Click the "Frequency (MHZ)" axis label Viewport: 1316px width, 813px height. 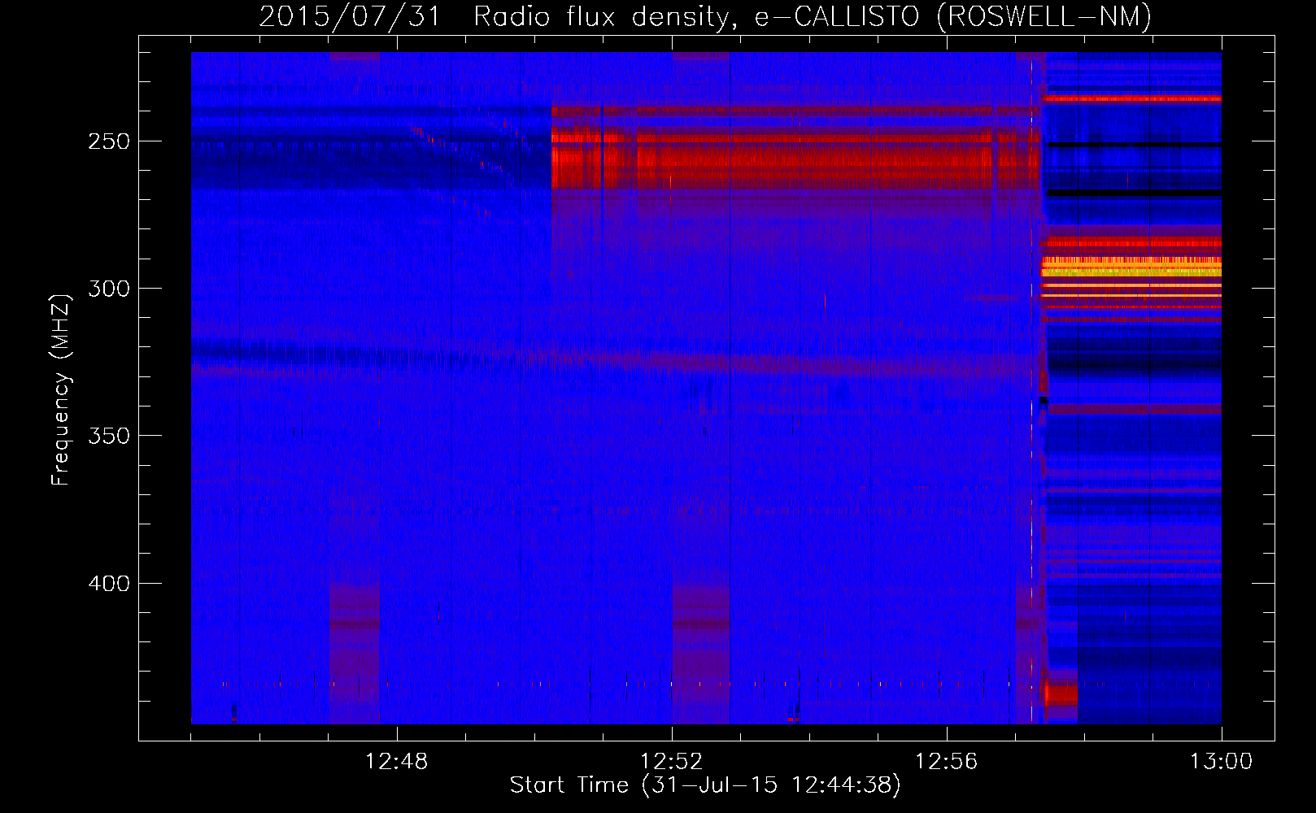61,389
